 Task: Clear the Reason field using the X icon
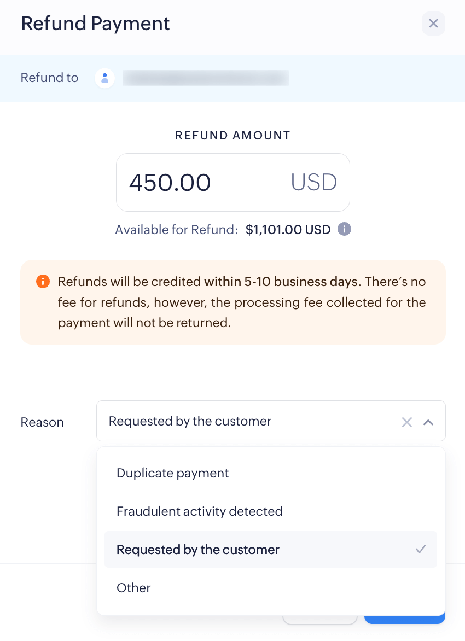point(407,421)
